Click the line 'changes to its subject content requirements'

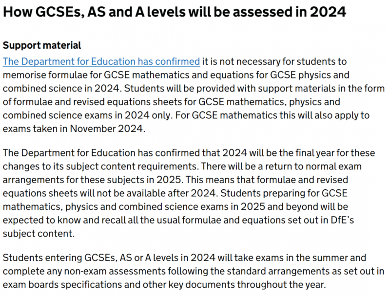[x=182, y=167]
